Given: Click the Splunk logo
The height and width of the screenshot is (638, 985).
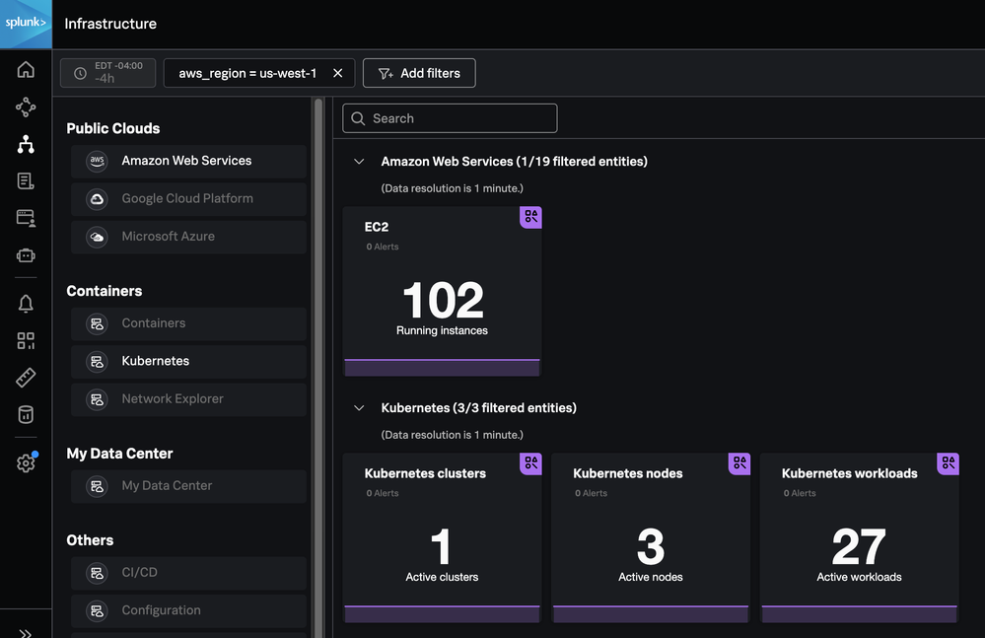Looking at the screenshot, I should click(26, 24).
